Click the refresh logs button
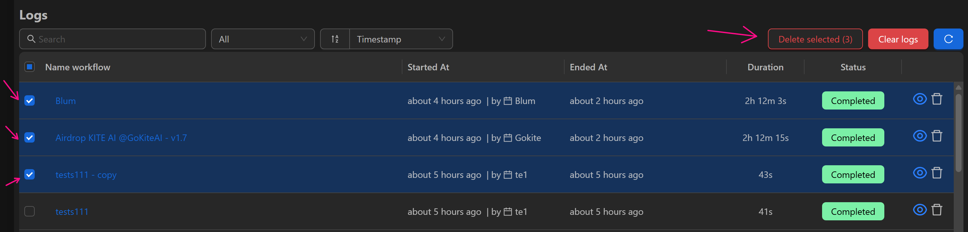Screen dimensions: 968x232 click(x=948, y=39)
